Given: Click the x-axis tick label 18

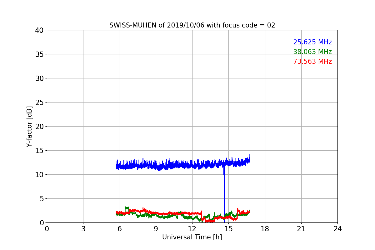Looking at the screenshot, I should click(265, 229).
